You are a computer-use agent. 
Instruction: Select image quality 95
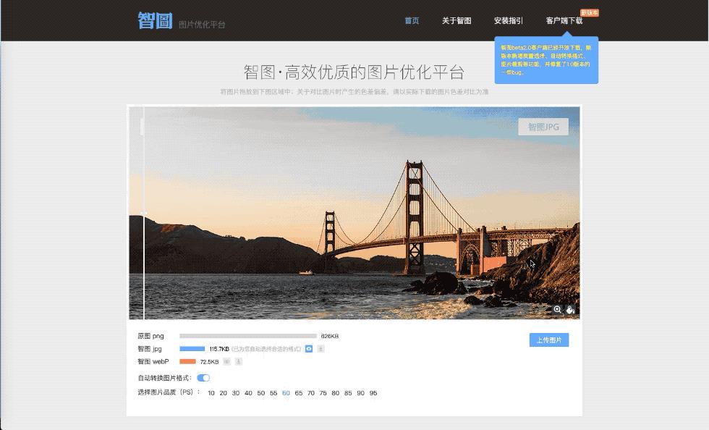point(373,393)
